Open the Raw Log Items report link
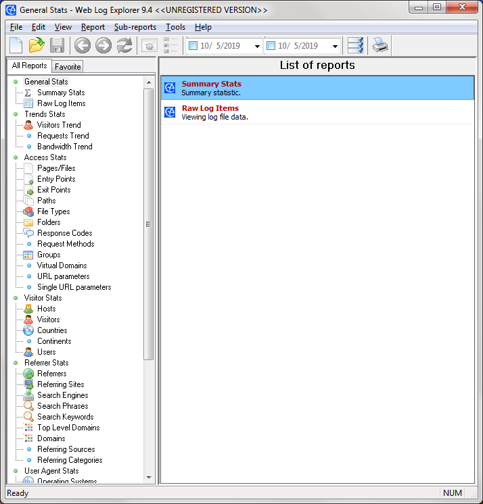The width and height of the screenshot is (483, 504). tap(210, 108)
